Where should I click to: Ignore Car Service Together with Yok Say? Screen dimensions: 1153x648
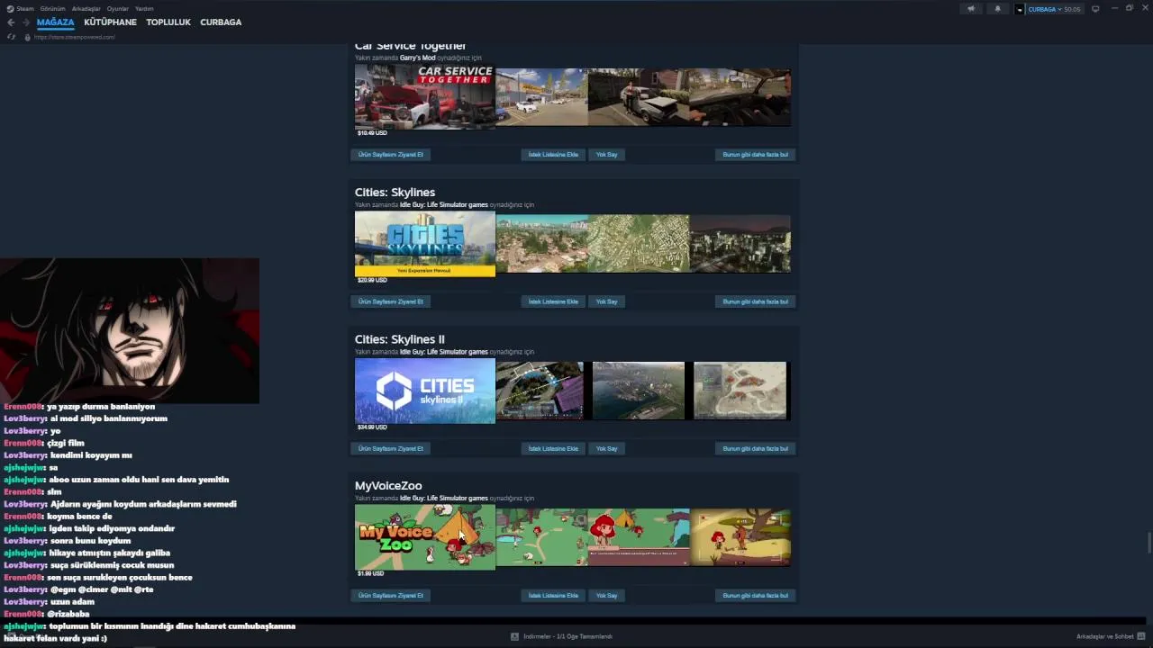tap(607, 155)
